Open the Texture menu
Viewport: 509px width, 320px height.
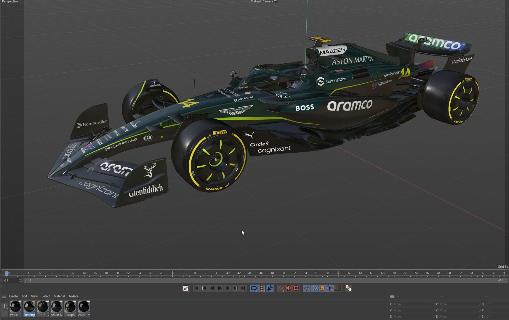pos(73,296)
